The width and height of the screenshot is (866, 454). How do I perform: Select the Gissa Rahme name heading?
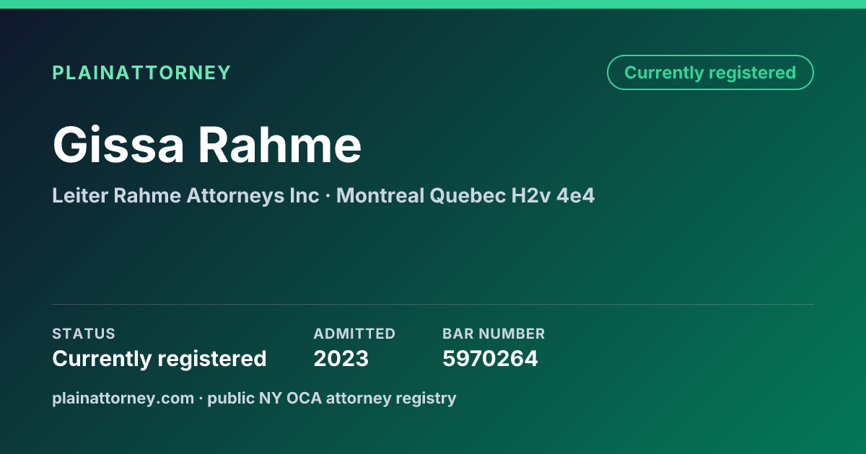pos(207,145)
